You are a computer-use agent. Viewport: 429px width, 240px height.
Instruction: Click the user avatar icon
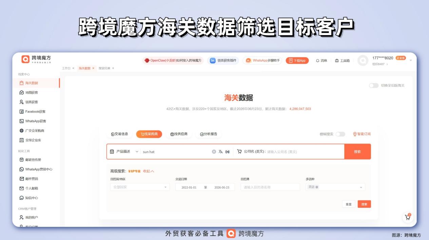pos(363,61)
